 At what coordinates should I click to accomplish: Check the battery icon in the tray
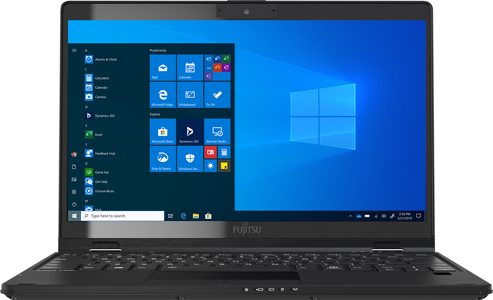tap(367, 216)
